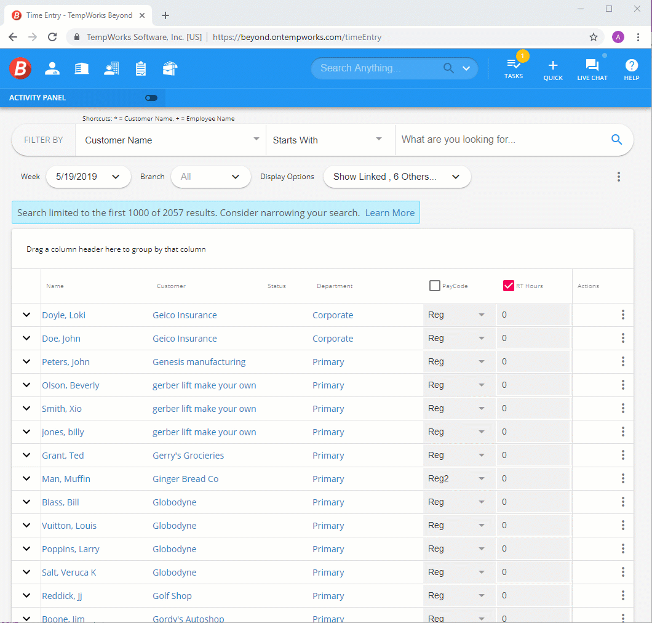
Task: Open actions menu for Doe, John row
Action: point(623,338)
